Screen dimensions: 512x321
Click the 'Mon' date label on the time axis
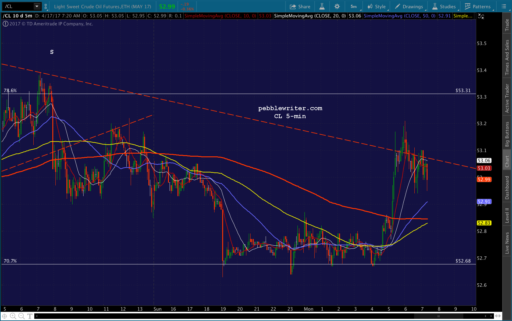tap(308, 309)
